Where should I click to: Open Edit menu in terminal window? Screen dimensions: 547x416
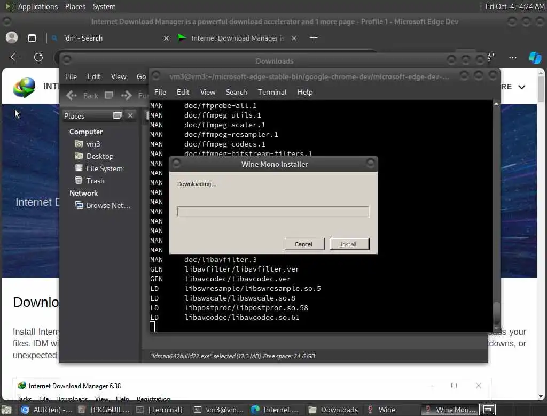tap(183, 92)
